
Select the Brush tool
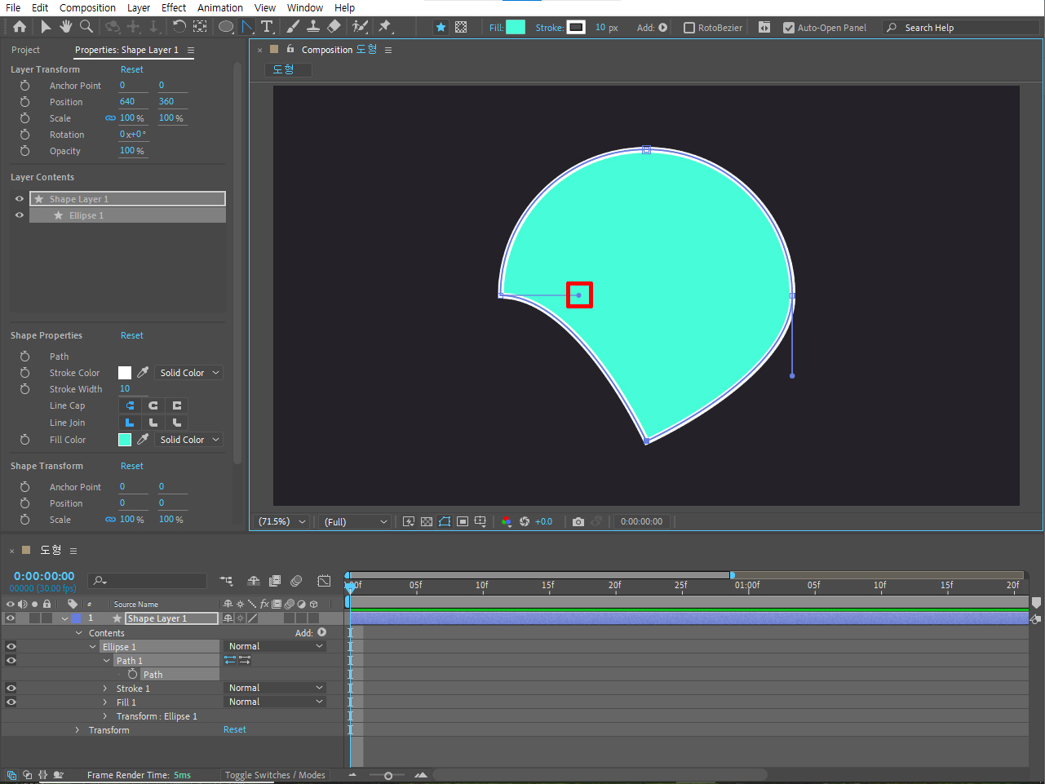293,27
